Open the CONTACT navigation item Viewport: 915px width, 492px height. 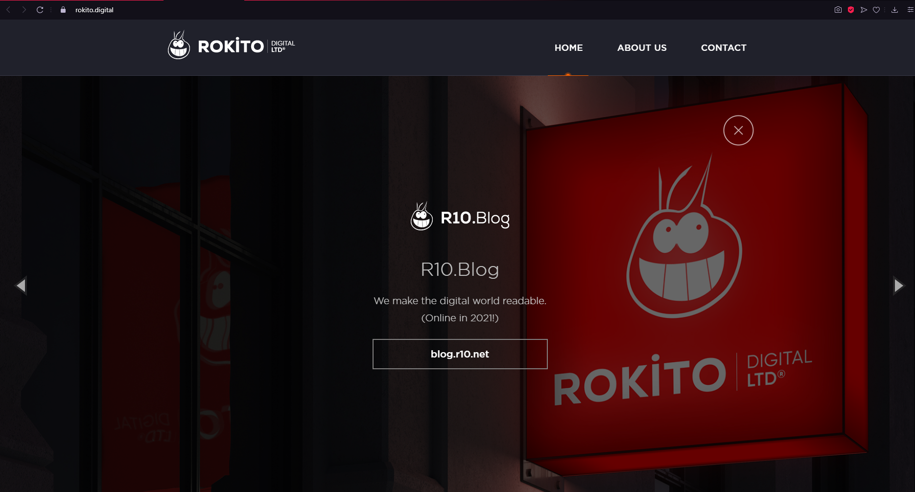(x=724, y=48)
